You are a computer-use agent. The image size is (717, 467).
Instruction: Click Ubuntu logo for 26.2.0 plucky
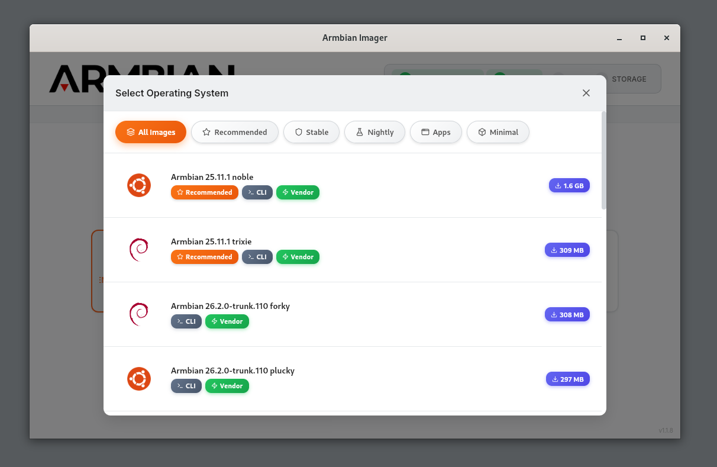click(x=139, y=379)
